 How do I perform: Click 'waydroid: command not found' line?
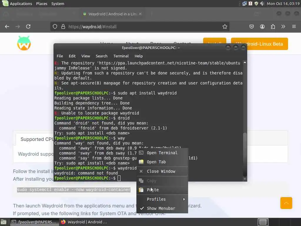[x=86, y=173]
